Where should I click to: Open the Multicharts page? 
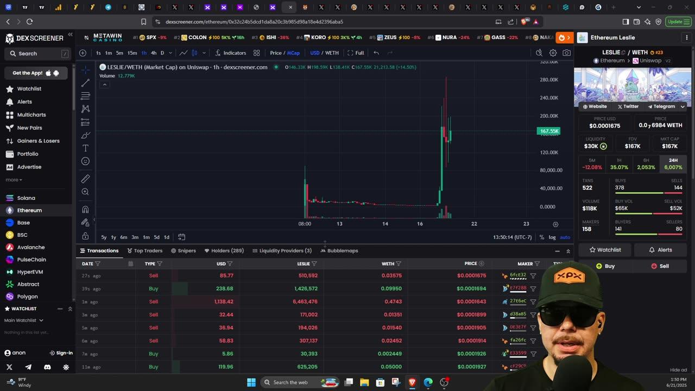click(x=26, y=115)
